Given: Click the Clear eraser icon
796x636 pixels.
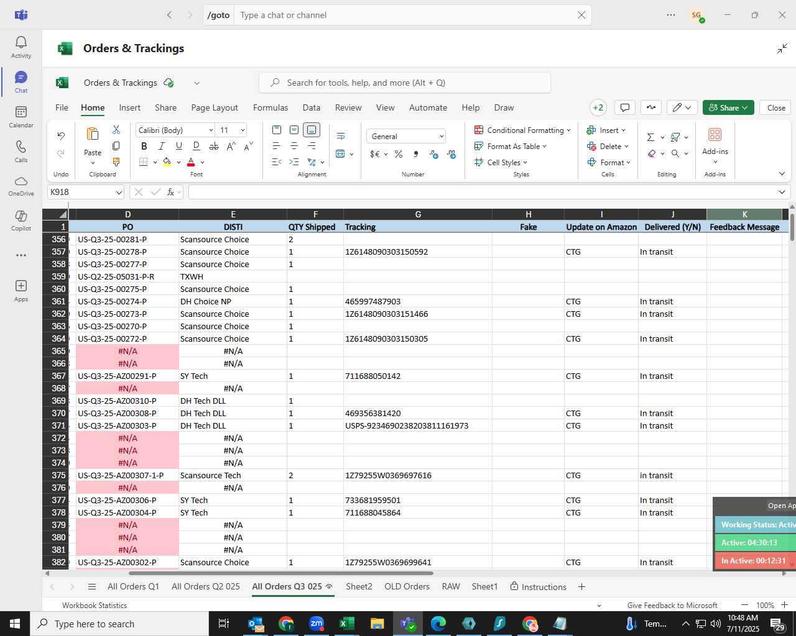Looking at the screenshot, I should [x=651, y=153].
